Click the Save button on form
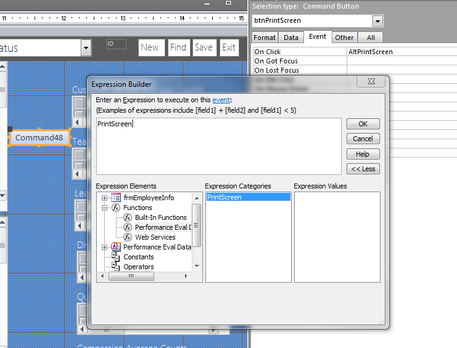 point(204,47)
